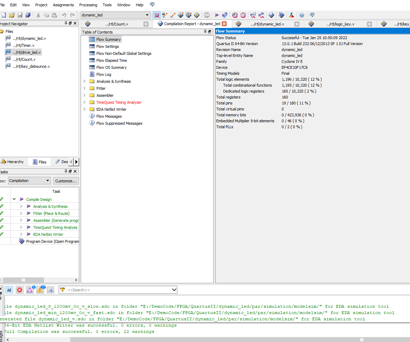Viewport: 410px width, 342px height.
Task: Click the Start Compilation play icon
Action: (x=217, y=15)
